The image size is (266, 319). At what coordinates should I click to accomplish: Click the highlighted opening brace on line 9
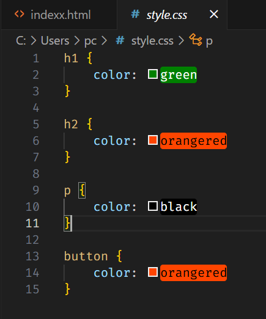[82, 190]
